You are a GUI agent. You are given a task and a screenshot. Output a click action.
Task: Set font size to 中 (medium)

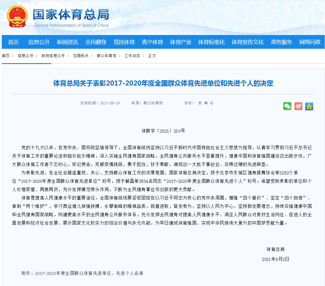click(x=206, y=103)
